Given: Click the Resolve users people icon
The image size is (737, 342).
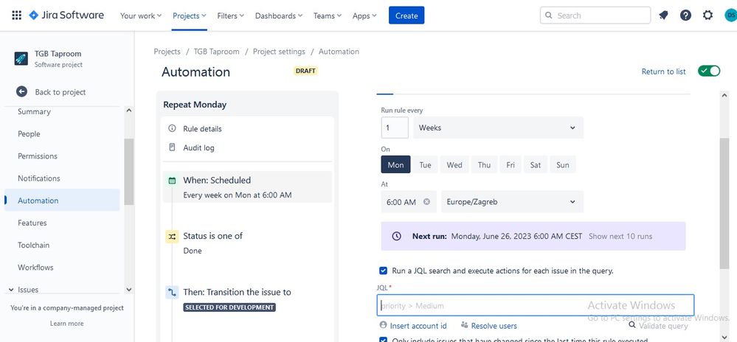Looking at the screenshot, I should pos(464,325).
